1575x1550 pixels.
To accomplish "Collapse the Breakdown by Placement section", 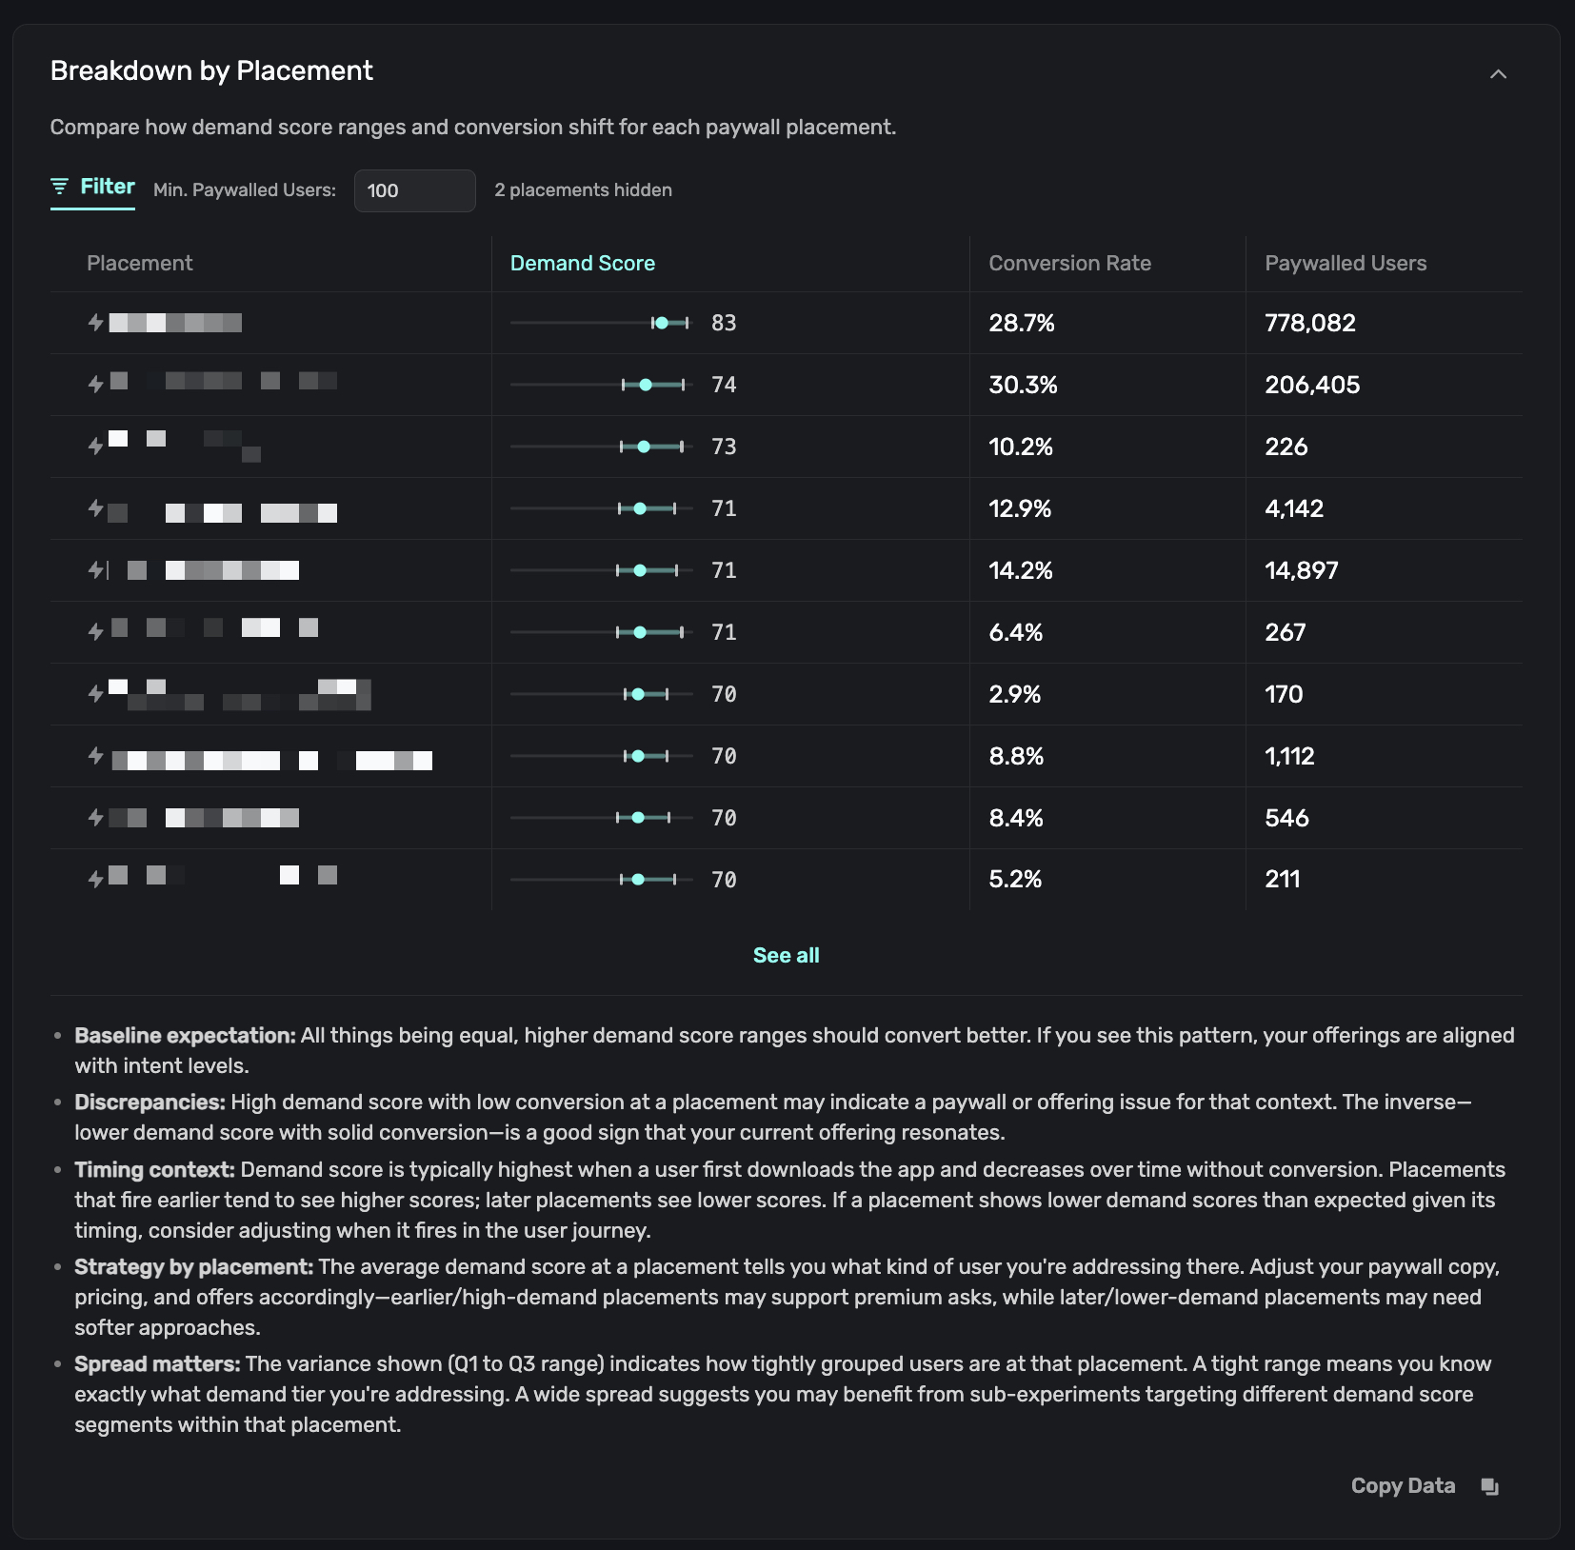I will (1498, 73).
